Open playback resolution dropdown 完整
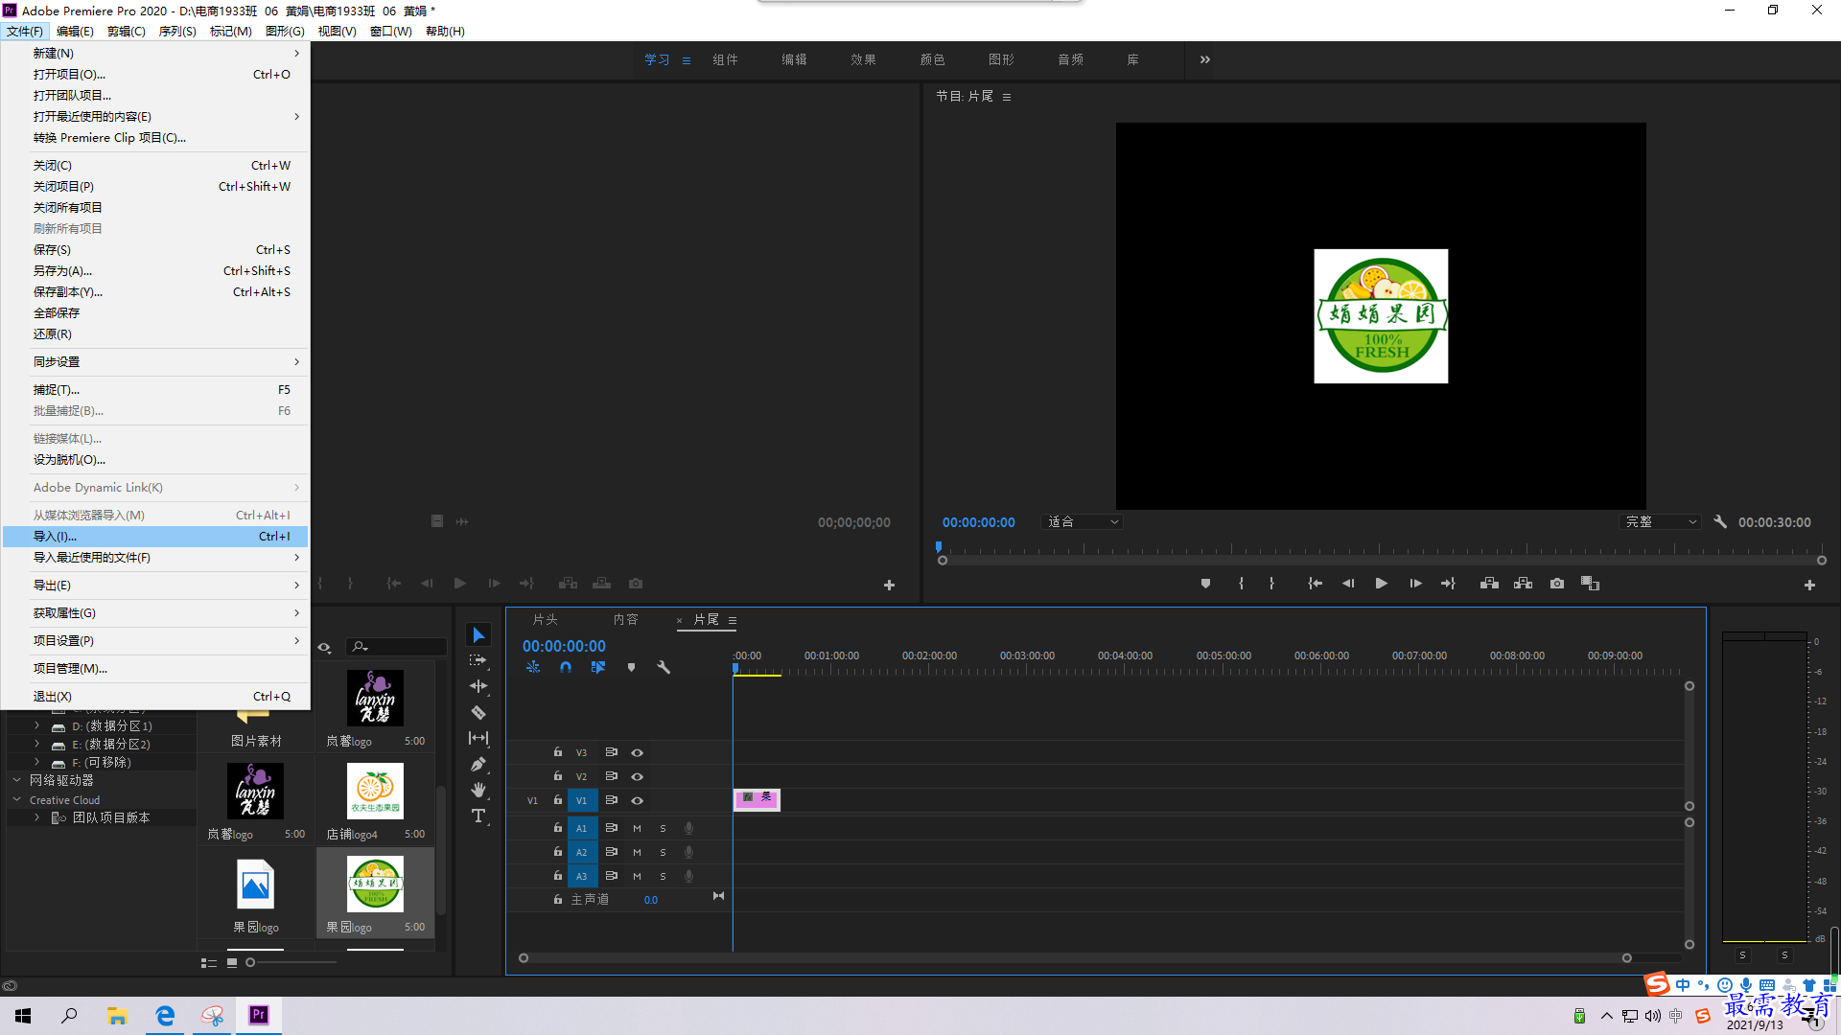The image size is (1841, 1035). tap(1660, 522)
